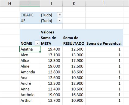Select the Soma de Percentual header cell

[104, 44]
